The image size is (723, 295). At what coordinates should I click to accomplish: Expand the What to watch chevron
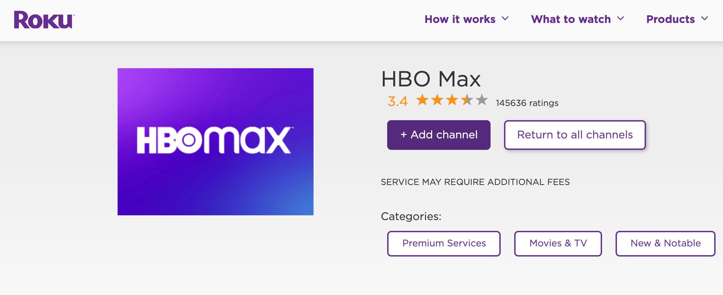pyautogui.click(x=621, y=19)
